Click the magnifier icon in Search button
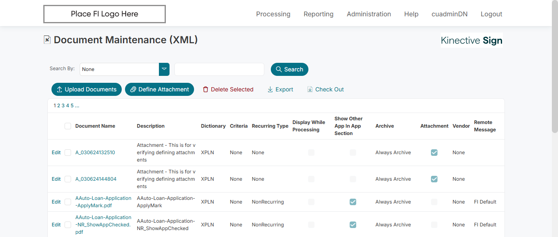Viewport: 558px width, 237px height. coord(279,69)
